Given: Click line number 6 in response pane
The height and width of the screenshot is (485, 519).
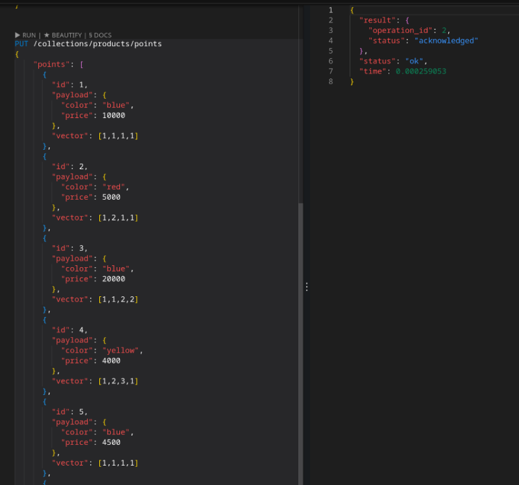Looking at the screenshot, I should pos(331,61).
